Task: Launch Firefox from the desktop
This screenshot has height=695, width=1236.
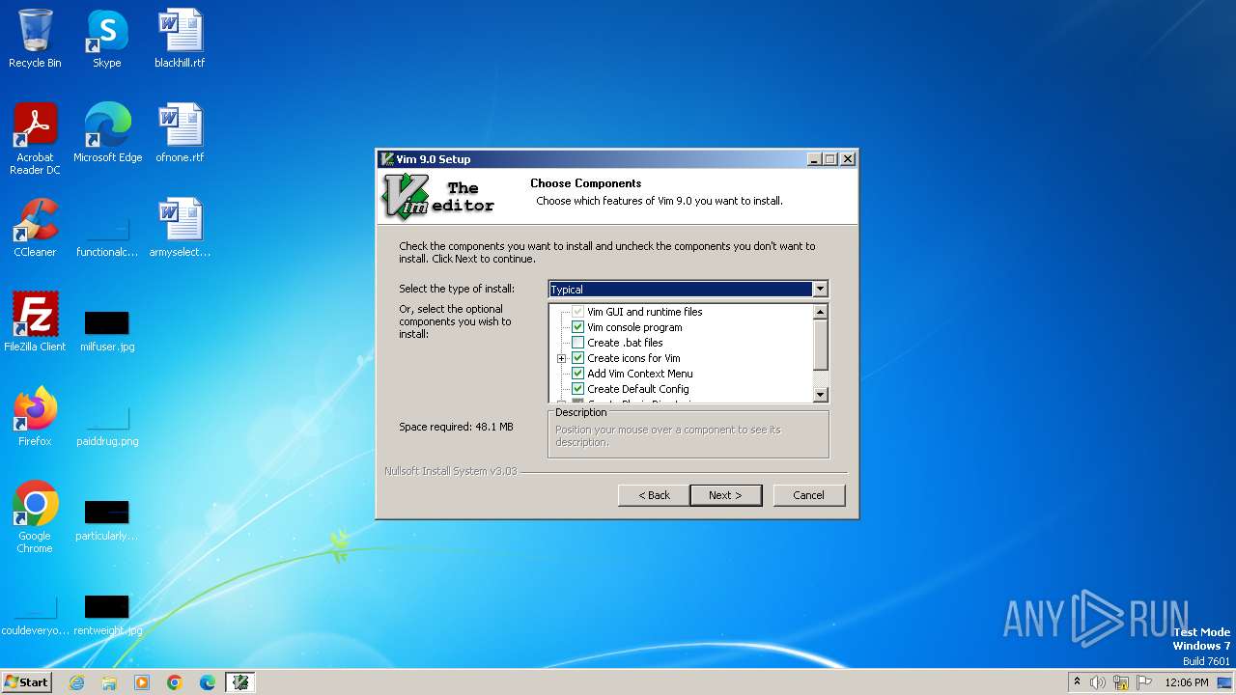Action: click(35, 417)
